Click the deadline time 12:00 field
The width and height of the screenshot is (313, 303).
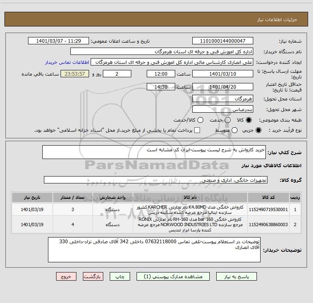click(161, 74)
